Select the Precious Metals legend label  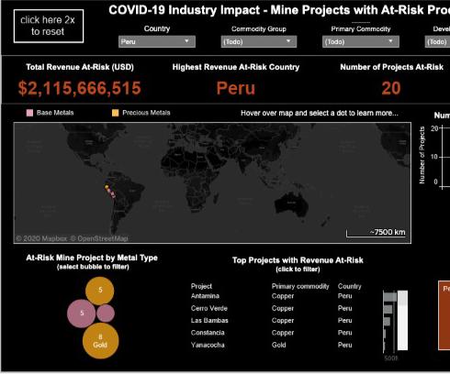click(146, 113)
